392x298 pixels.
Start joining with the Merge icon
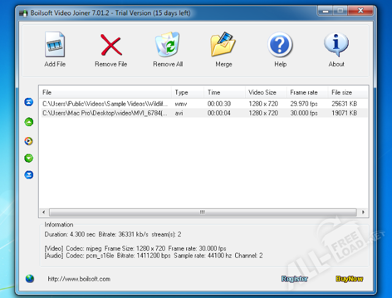coord(224,47)
